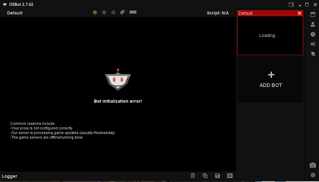Click the Bot initialization error! message

118,101
